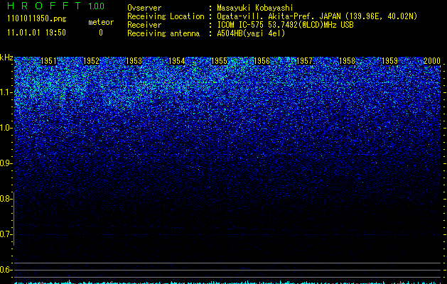The image size is (447, 284).
Task: Select the filename 1101011950.png
Action: (x=37, y=19)
